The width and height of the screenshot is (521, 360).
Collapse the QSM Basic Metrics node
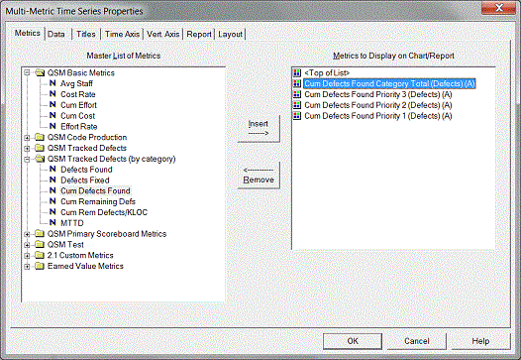tap(27, 72)
